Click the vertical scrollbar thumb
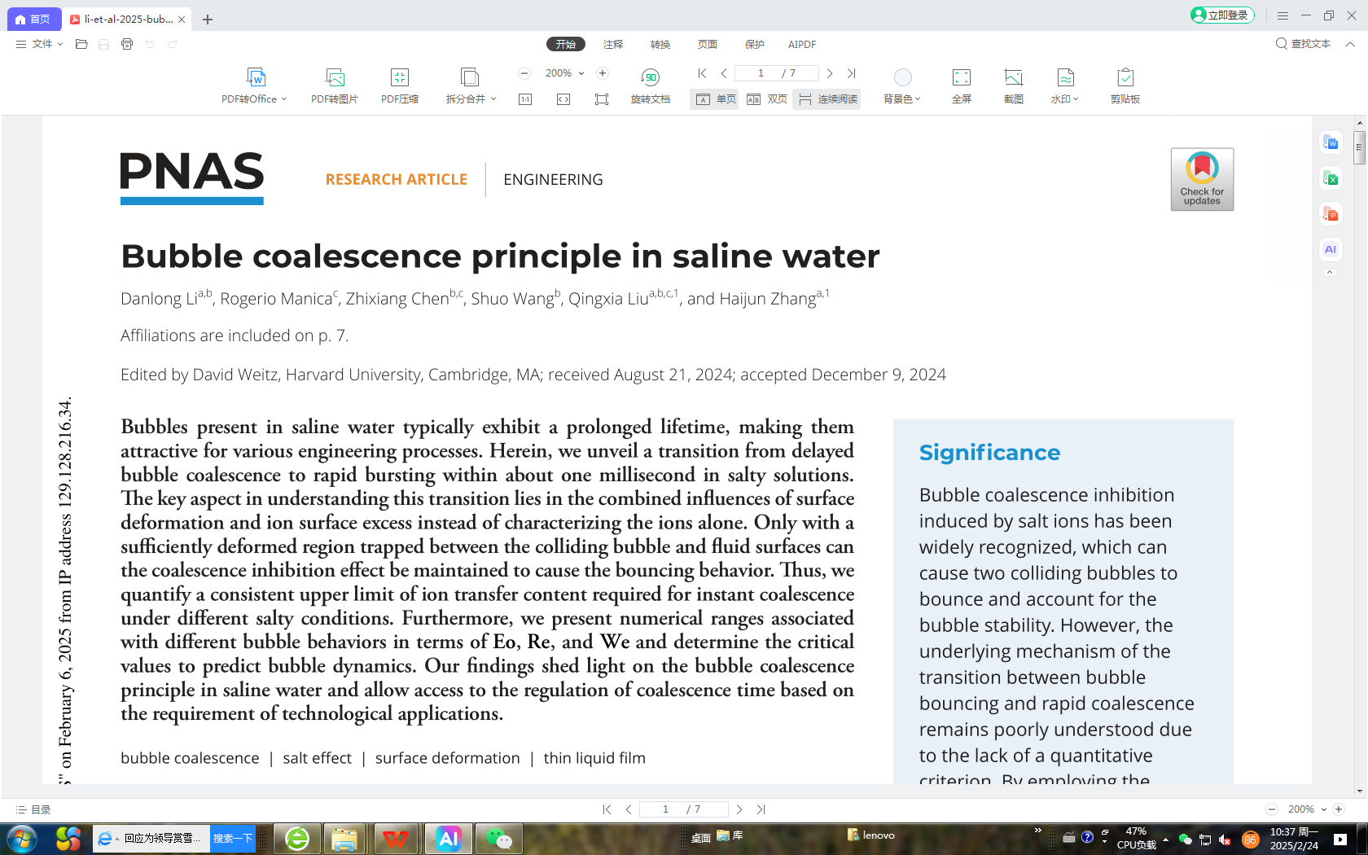Image resolution: width=1368 pixels, height=855 pixels. pos(1359,147)
